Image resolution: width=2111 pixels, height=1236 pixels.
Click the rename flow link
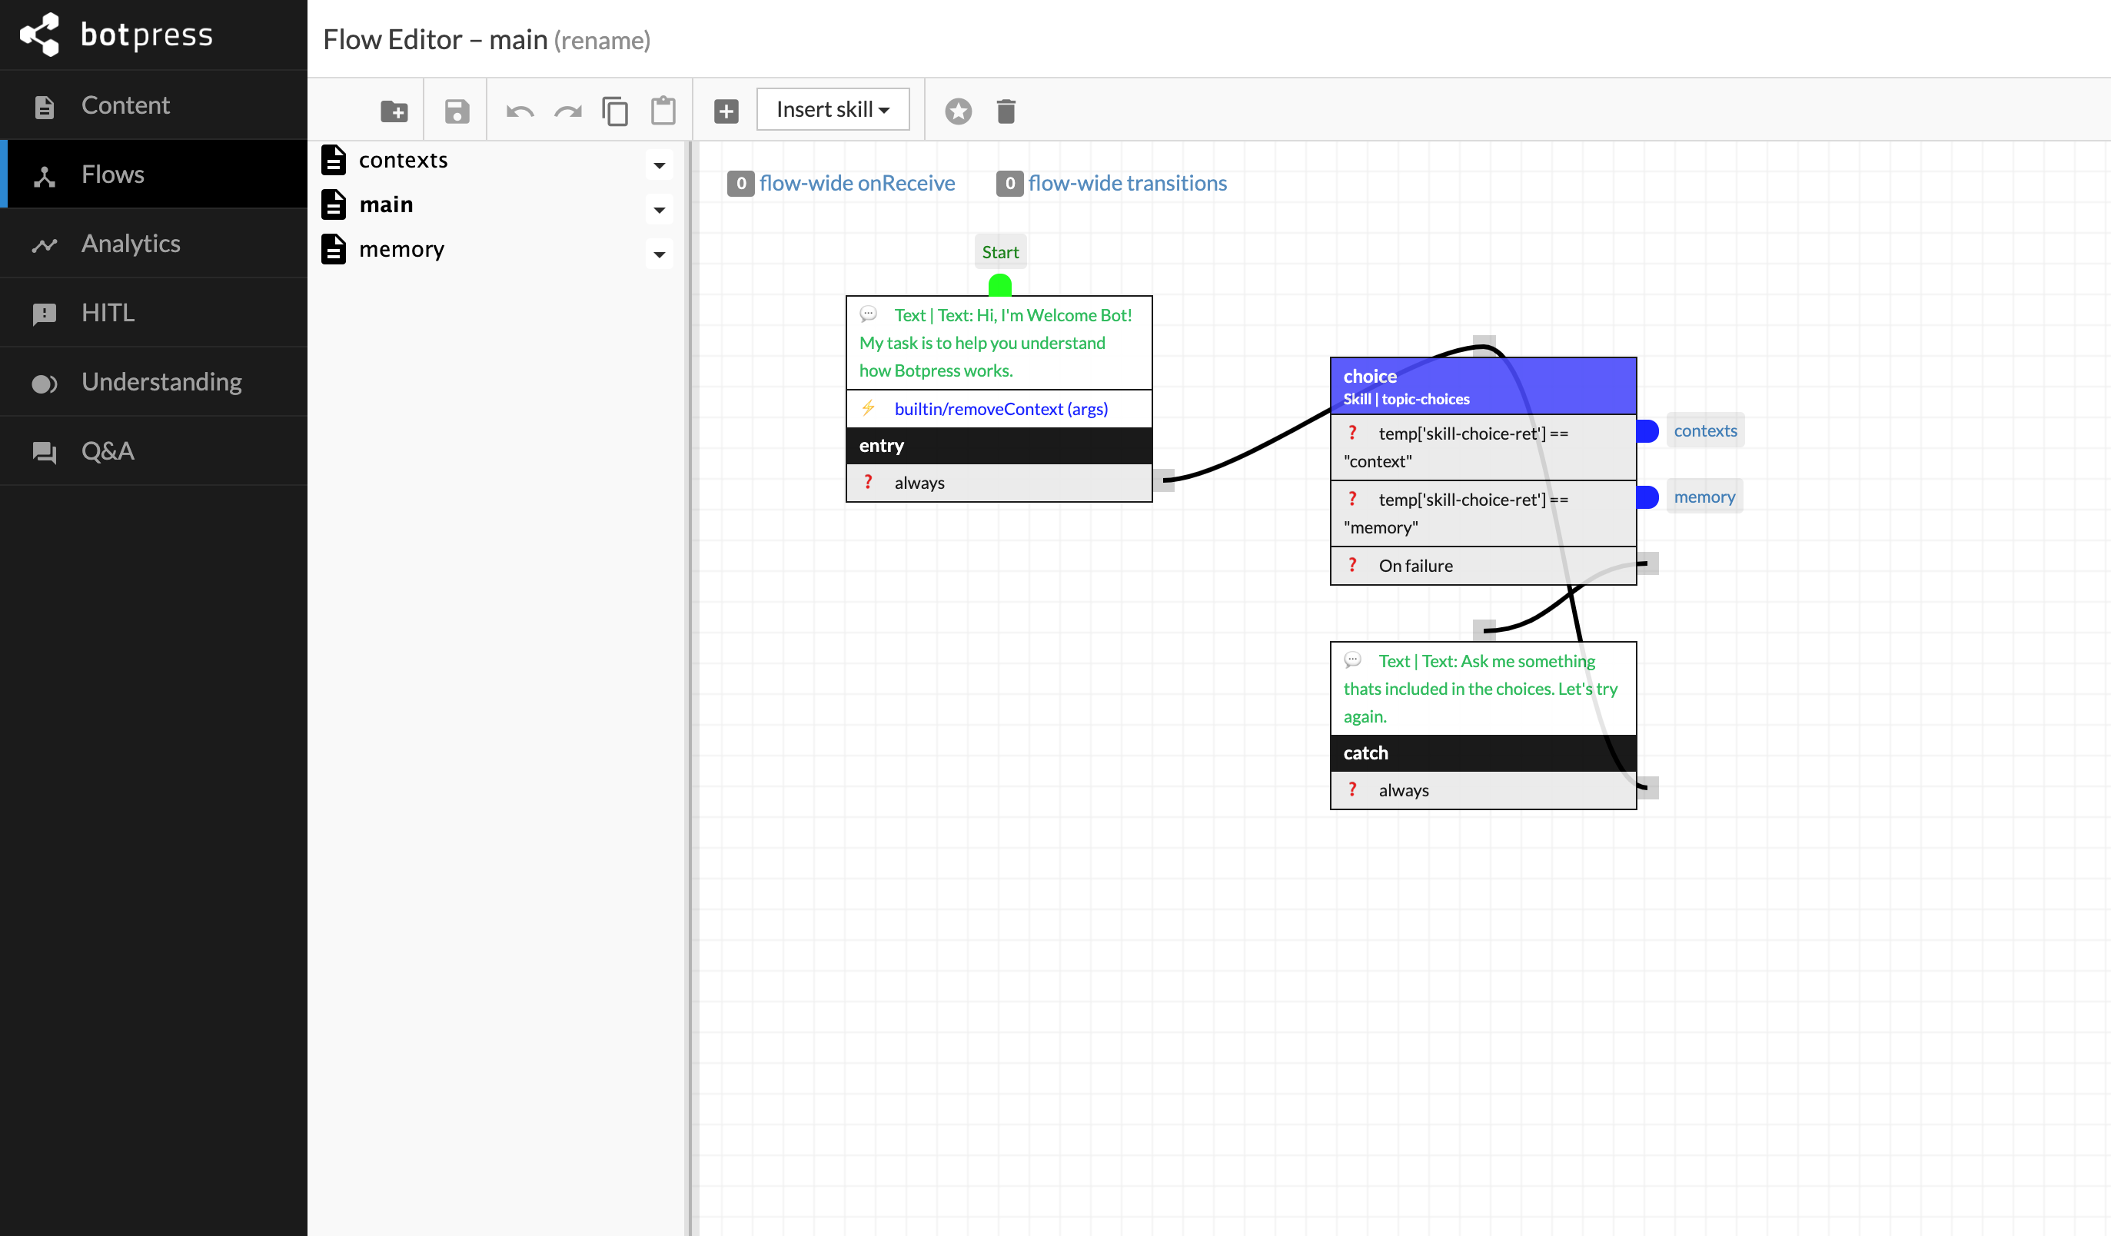click(x=602, y=40)
